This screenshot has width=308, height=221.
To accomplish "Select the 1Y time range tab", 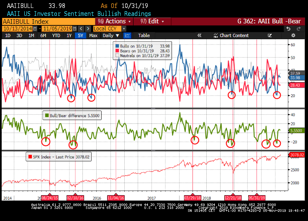I will click(69, 35).
